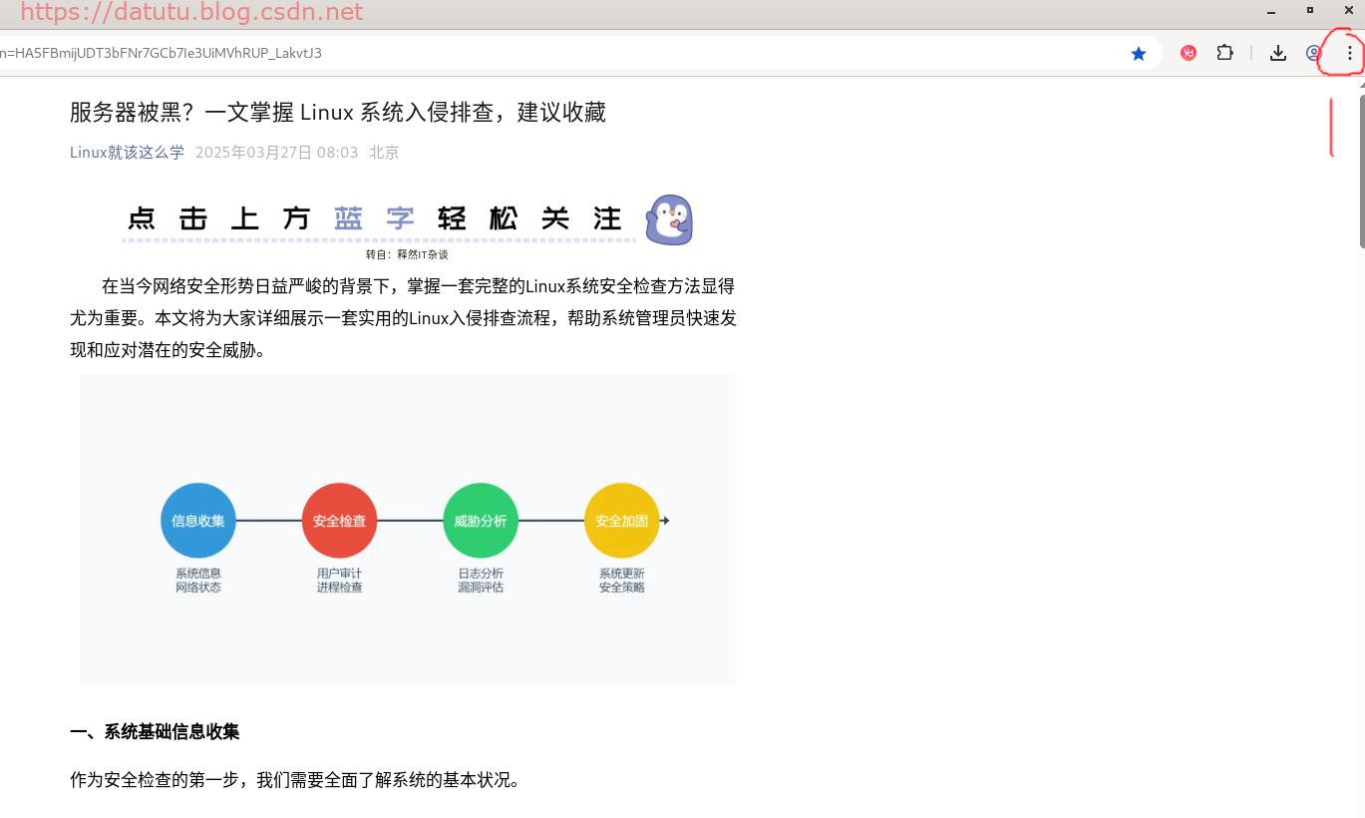1365x818 pixels.
Task: Click the blue 信息收集 circle in diagram
Action: (198, 521)
